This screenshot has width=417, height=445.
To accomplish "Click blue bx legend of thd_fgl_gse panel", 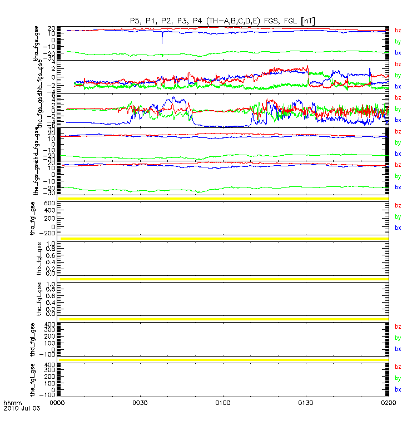I will tap(398, 349).
